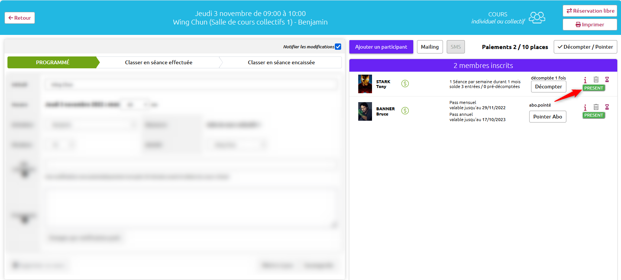Image resolution: width=621 pixels, height=280 pixels.
Task: Click the dollar payment icon for Bruce Banner
Action: pyautogui.click(x=405, y=111)
